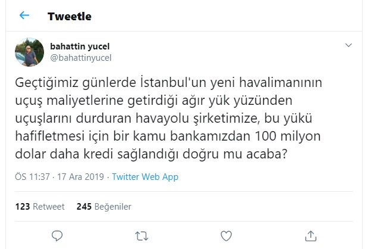Click the Tweetle page heading
The height and width of the screenshot is (249, 365).
coord(70,16)
